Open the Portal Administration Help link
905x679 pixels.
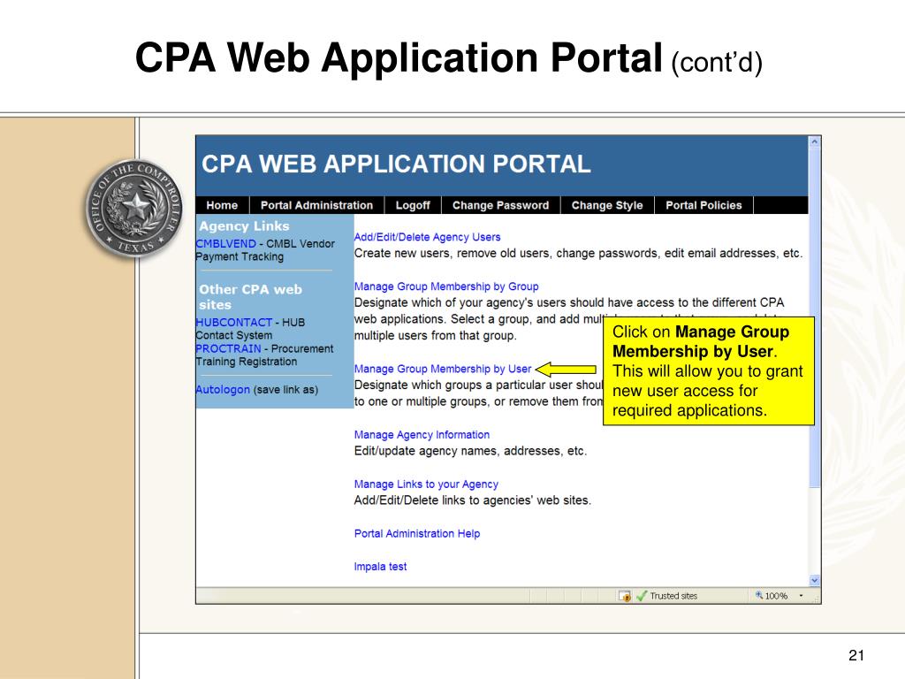tap(417, 533)
